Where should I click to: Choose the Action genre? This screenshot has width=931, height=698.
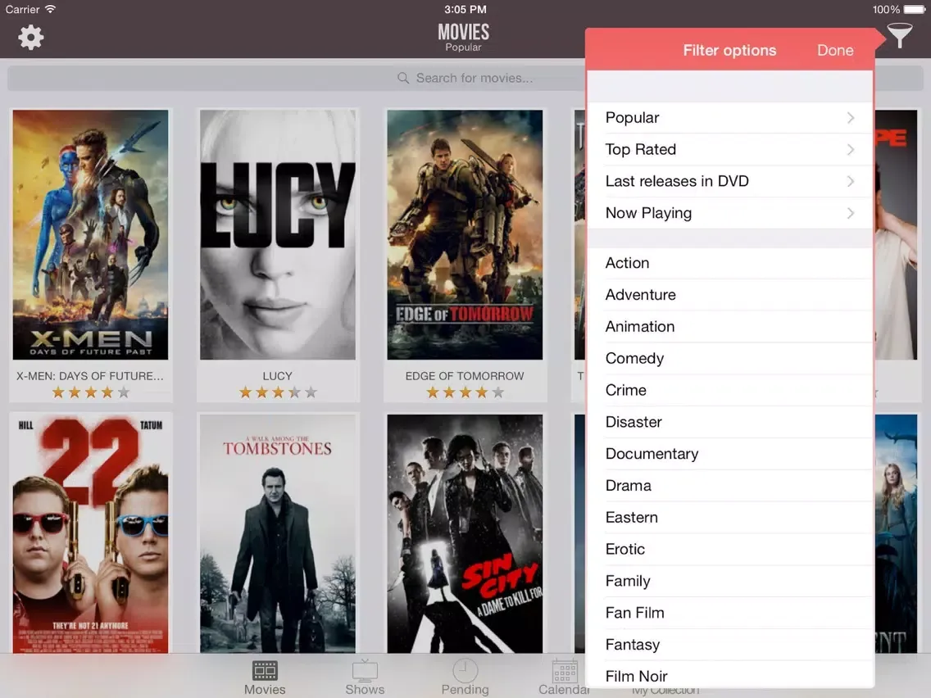[729, 263]
